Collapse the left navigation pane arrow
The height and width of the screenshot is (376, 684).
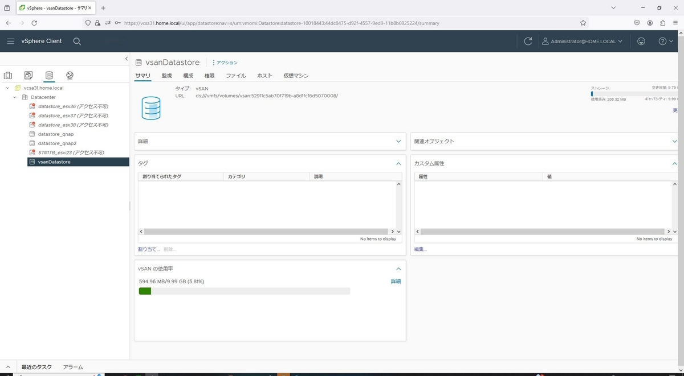pyautogui.click(x=127, y=59)
